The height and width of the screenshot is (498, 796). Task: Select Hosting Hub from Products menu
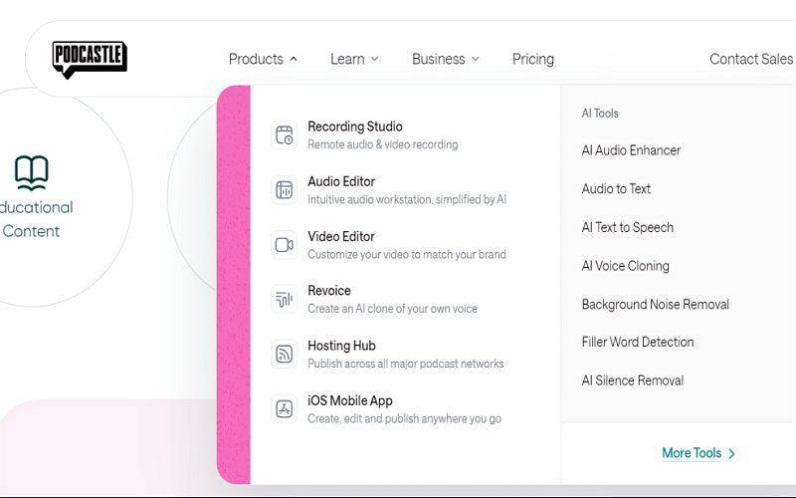341,346
